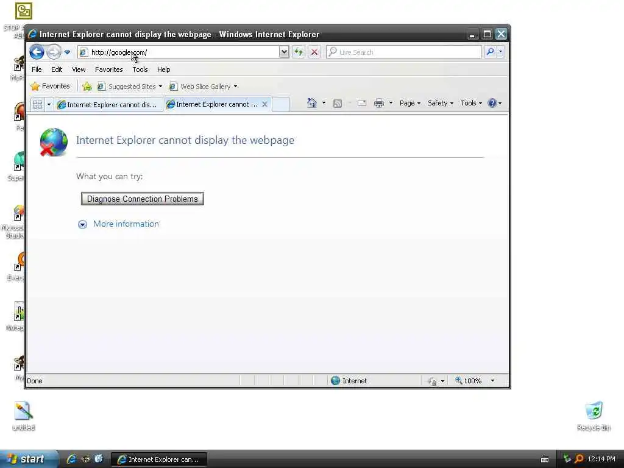Maximize the Internet Explorer window
This screenshot has width=624, height=468.
tap(487, 34)
